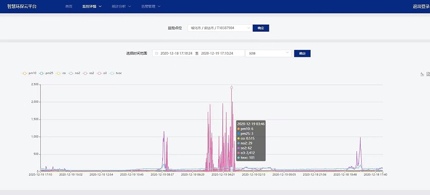Screen dimensions: 430x195
Task: Click x-axis label 2020-12-19 10:45
Action: click(132, 174)
